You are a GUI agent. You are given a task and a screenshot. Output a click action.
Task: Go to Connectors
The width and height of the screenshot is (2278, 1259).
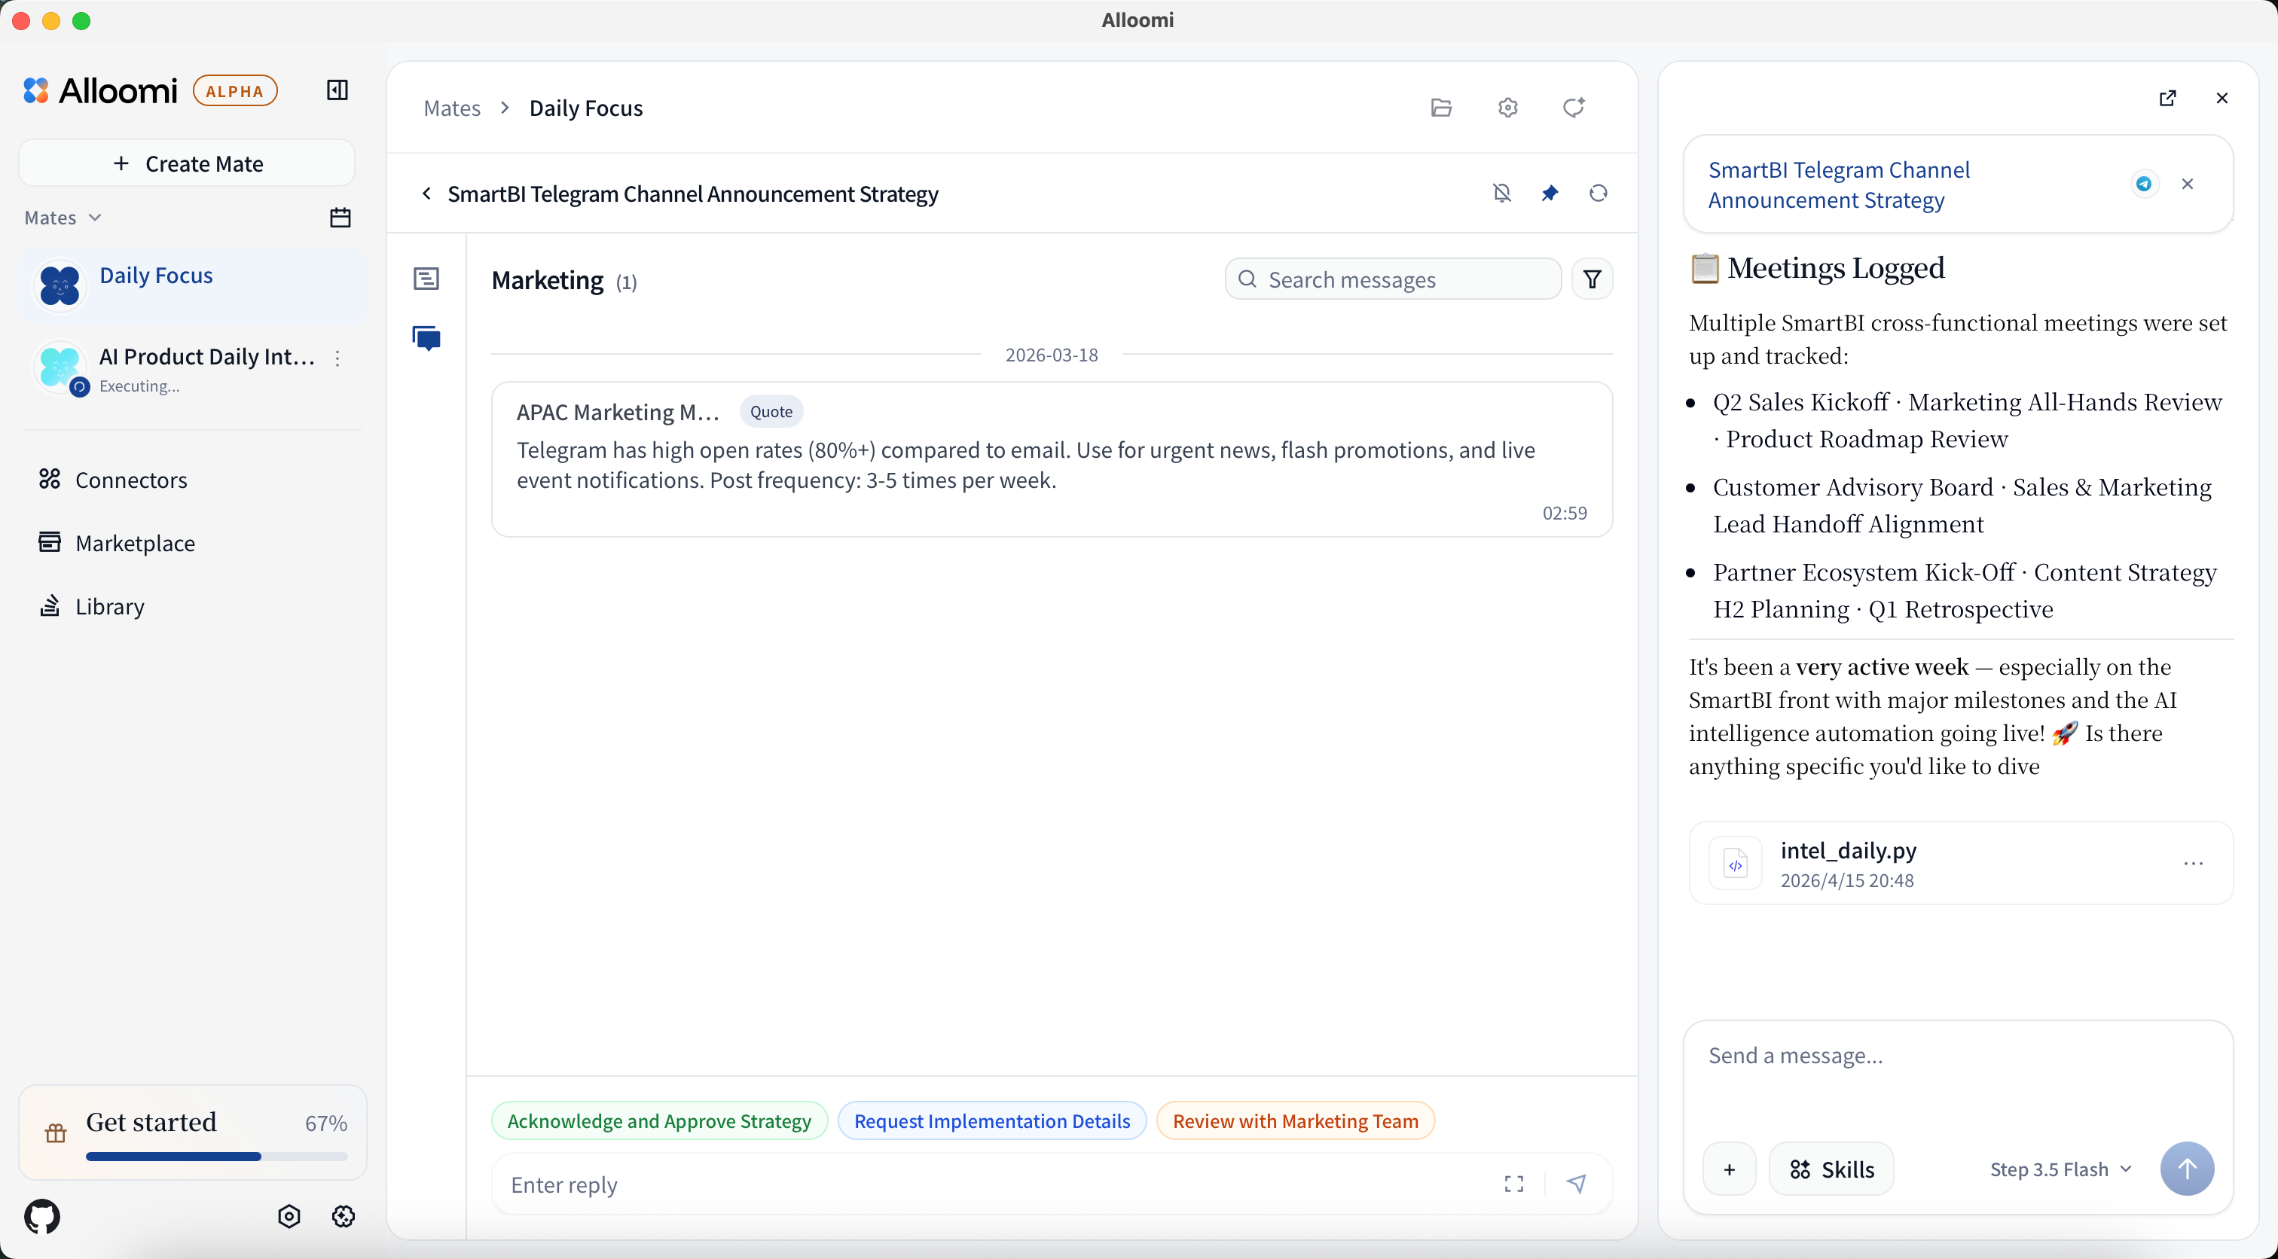click(131, 480)
